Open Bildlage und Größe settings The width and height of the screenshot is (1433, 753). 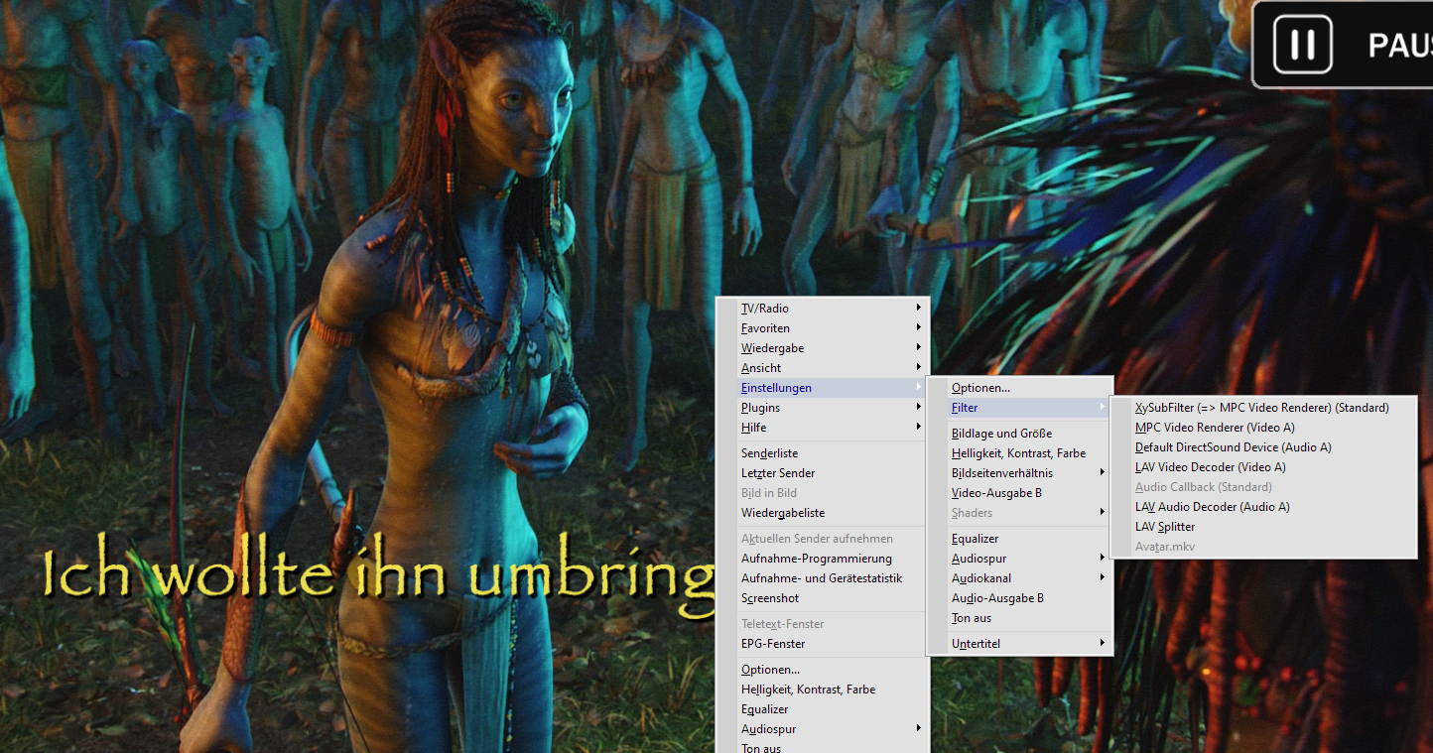point(1001,434)
